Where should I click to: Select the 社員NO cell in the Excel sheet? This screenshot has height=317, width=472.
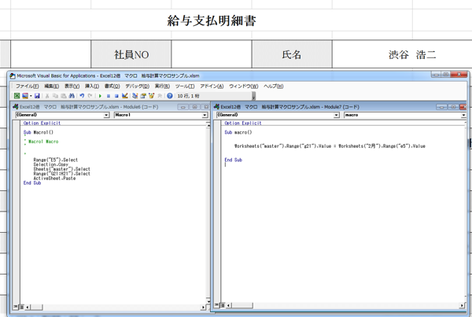point(131,54)
